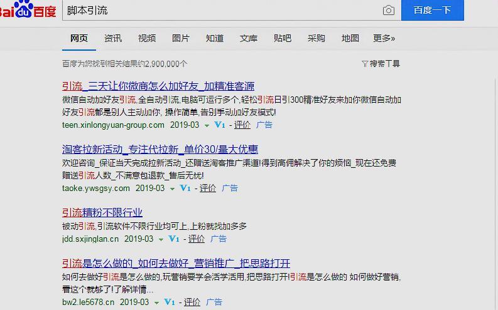The height and width of the screenshot is (310, 498).
Task: Click the taoke.ywsgsy.com URL
Action: click(96, 189)
